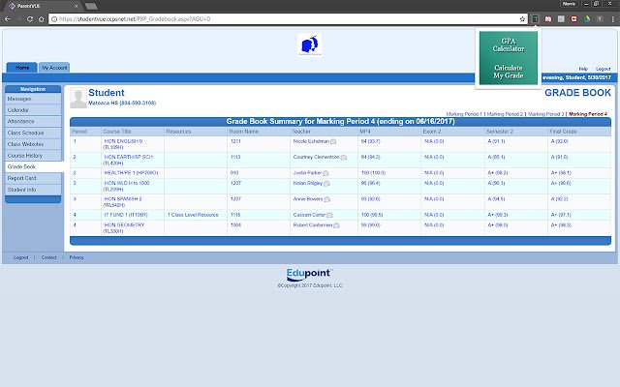Open HEALTH/PE 1 course link
This screenshot has height=387, width=620.
point(131,173)
